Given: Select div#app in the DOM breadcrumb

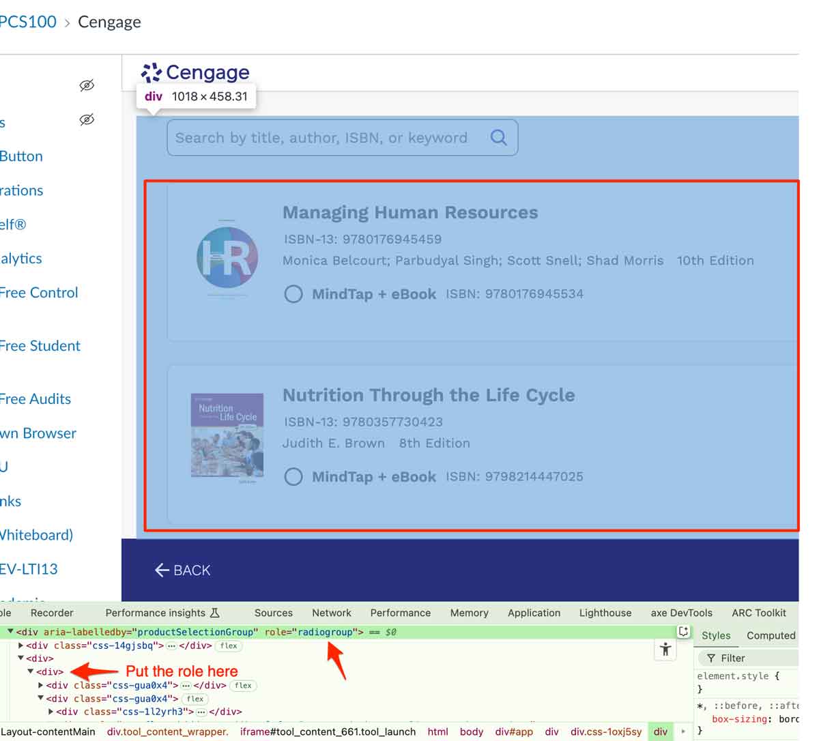Looking at the screenshot, I should 514,731.
